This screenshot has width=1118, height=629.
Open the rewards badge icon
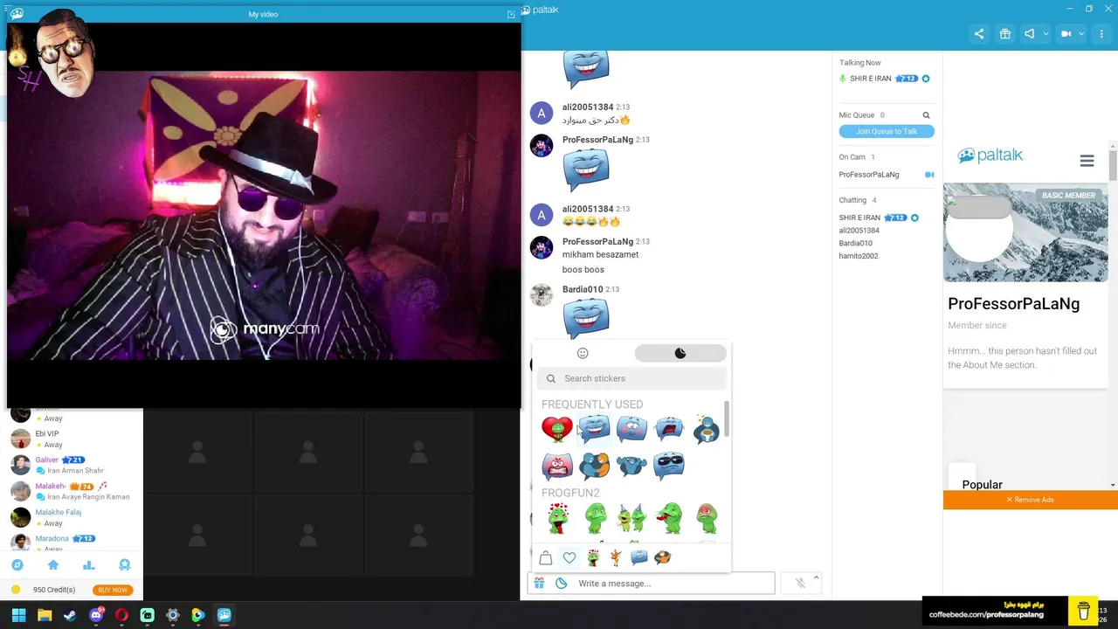pyautogui.click(x=124, y=565)
